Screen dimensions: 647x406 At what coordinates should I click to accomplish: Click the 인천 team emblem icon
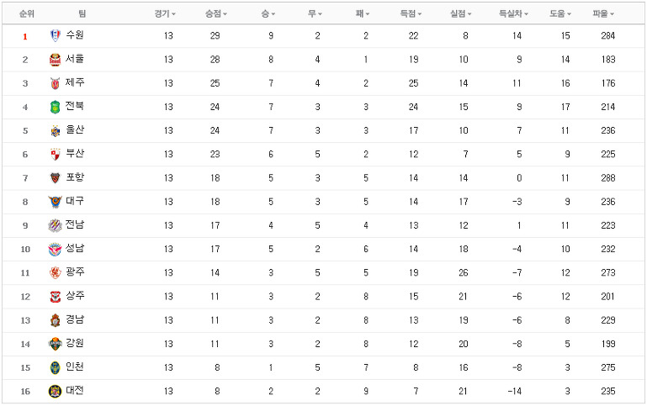(55, 367)
